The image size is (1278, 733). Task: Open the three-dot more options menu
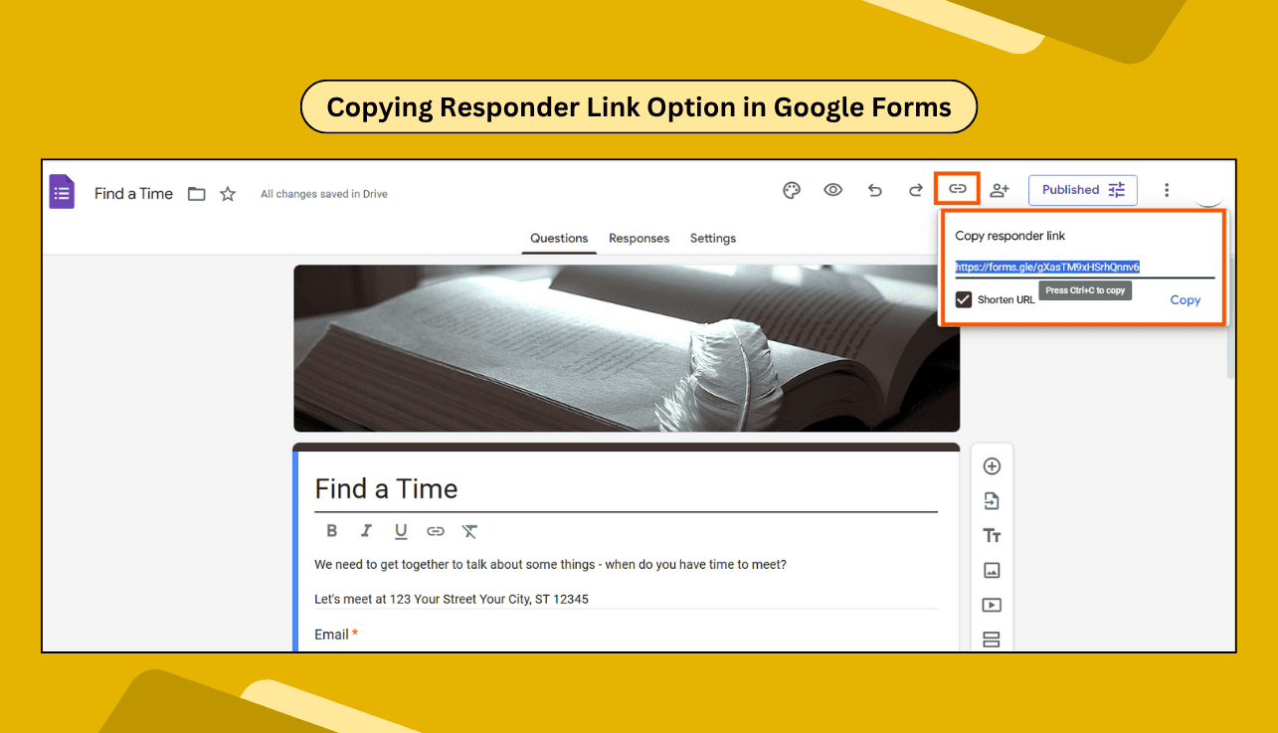pyautogui.click(x=1167, y=189)
